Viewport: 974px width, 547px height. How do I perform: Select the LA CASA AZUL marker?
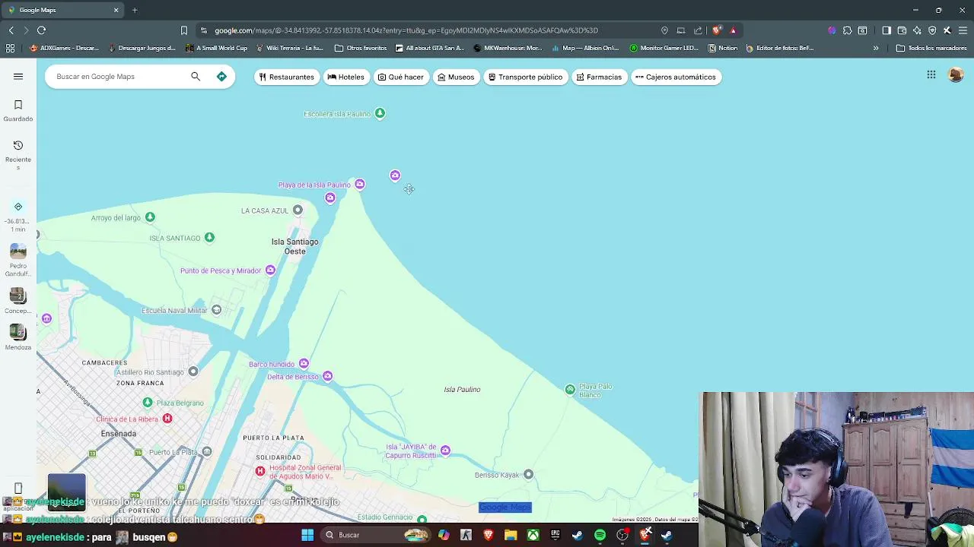tap(298, 210)
